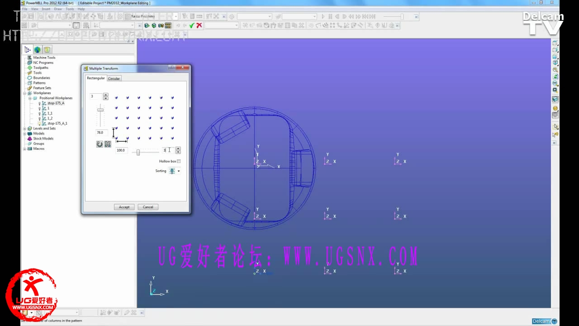Click the simulation play button
579x326 pixels.
[323, 16]
